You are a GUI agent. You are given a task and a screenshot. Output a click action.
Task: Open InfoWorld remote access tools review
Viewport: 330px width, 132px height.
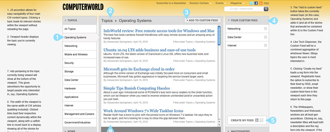[x=159, y=31]
